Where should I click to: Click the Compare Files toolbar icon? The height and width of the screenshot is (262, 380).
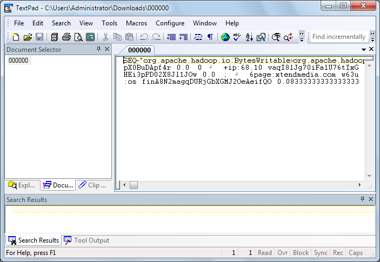point(261,37)
